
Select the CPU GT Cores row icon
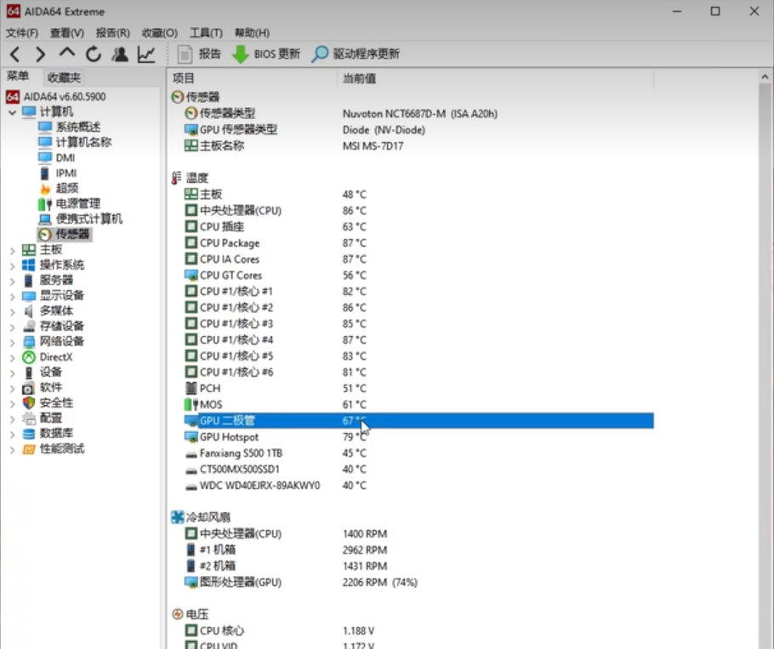191,276
